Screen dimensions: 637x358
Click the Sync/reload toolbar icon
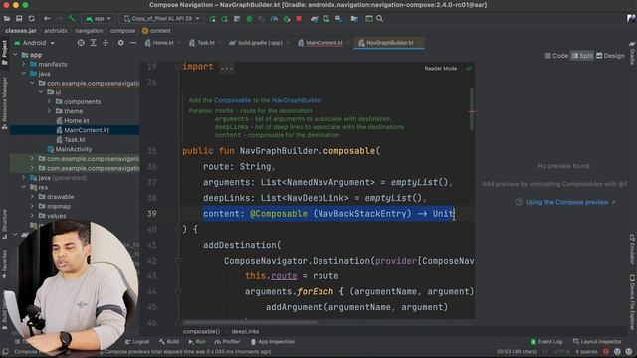tap(32, 19)
